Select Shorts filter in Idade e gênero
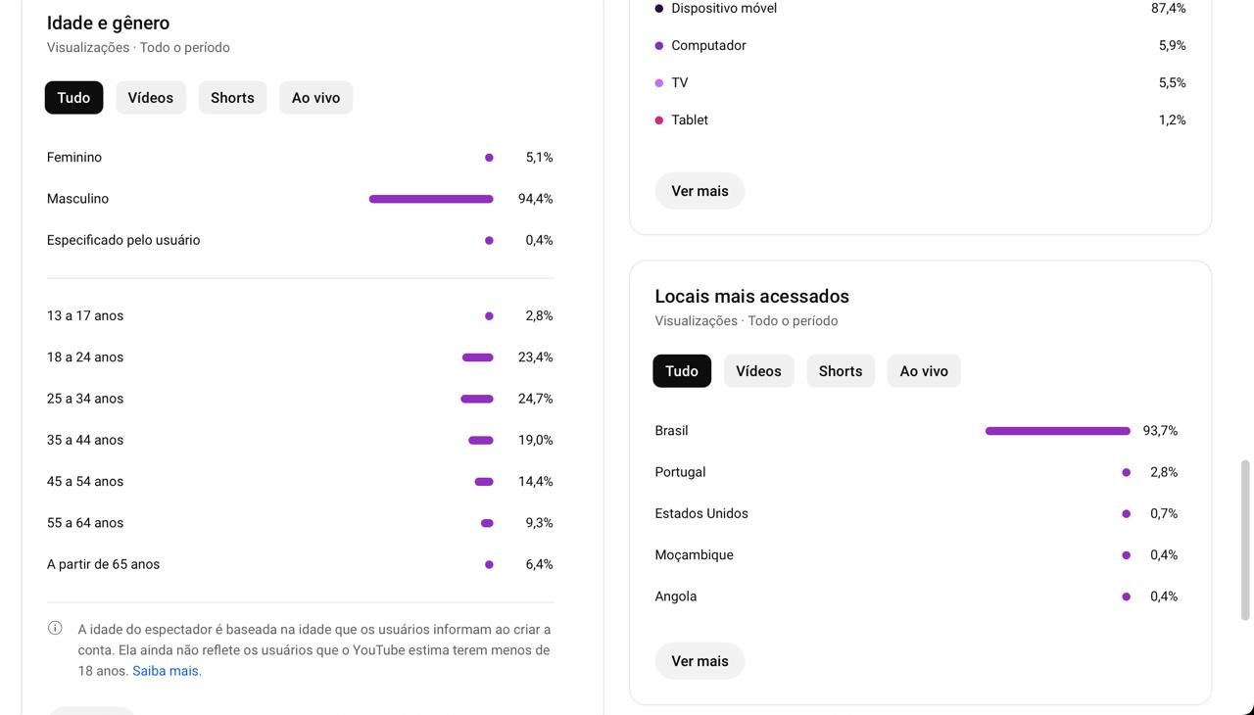The width and height of the screenshot is (1254, 715). [x=232, y=98]
